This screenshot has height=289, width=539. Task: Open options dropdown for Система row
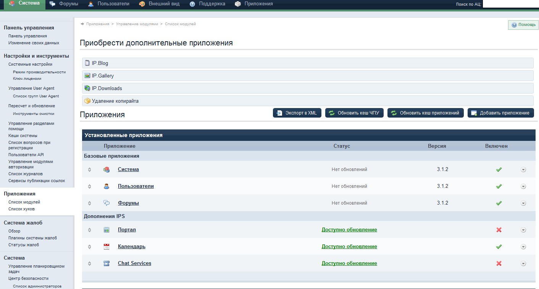pos(523,170)
